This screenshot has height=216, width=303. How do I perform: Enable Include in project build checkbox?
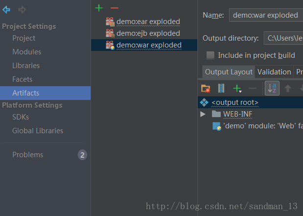click(210, 55)
